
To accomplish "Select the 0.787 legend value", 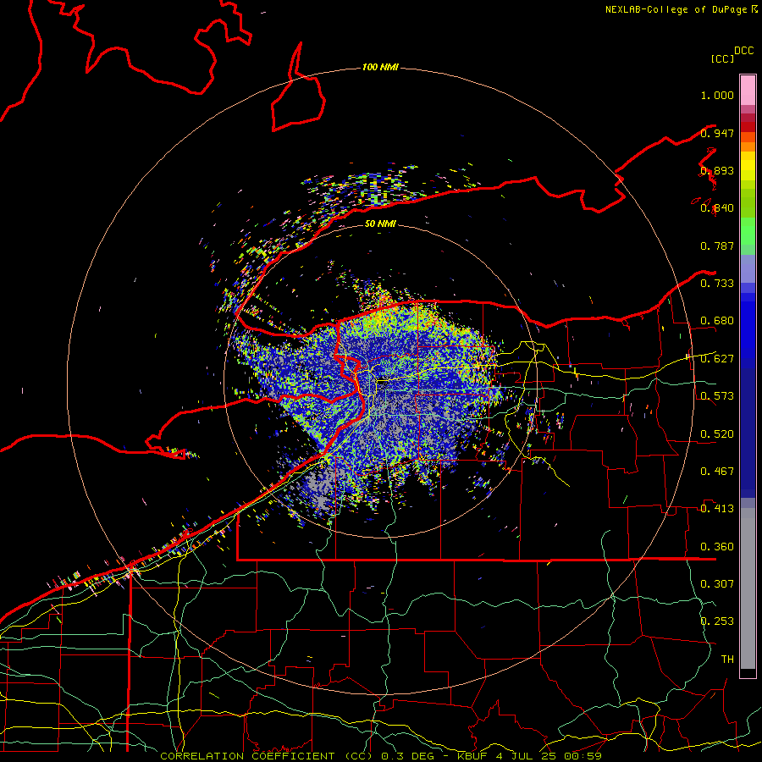I will pos(717,246).
